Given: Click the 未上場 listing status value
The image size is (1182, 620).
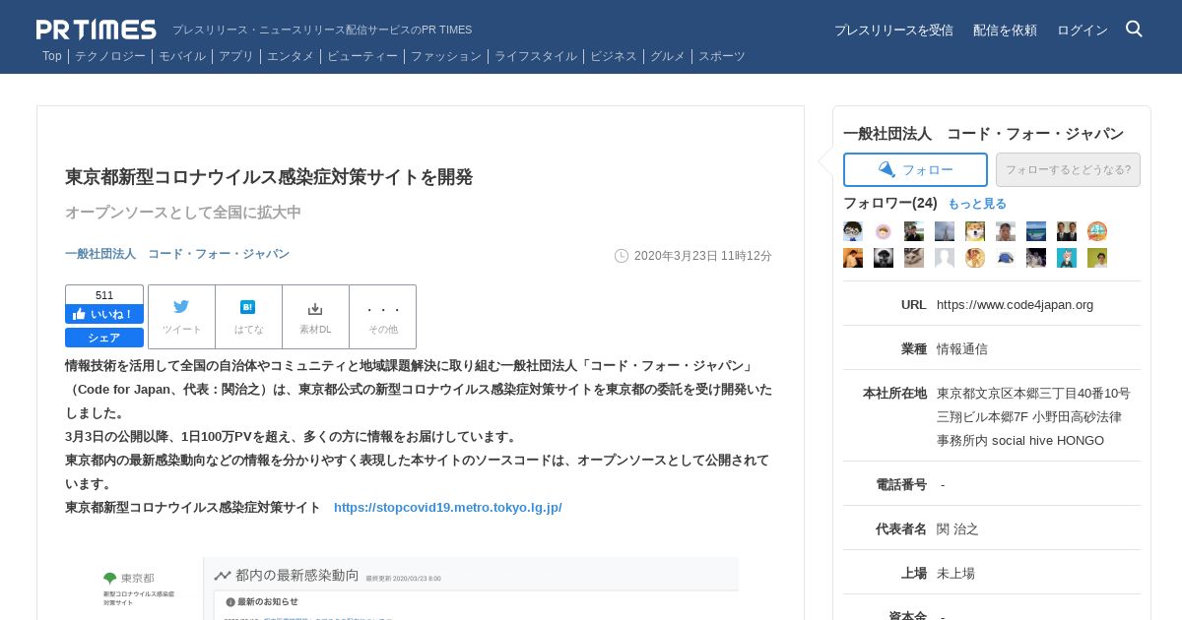Looking at the screenshot, I should (955, 574).
